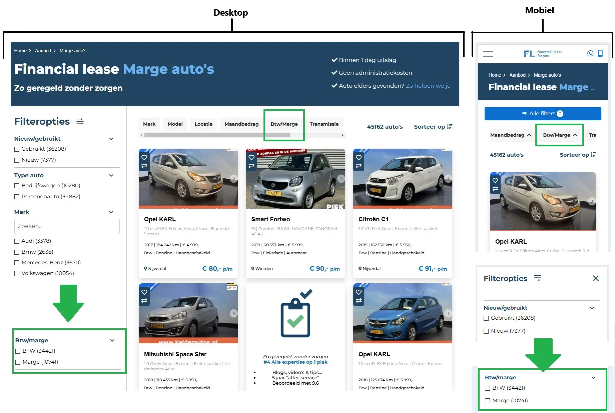Favorite the Citroën C1 with the heart icon
This screenshot has height=413, width=615.
coord(359,157)
